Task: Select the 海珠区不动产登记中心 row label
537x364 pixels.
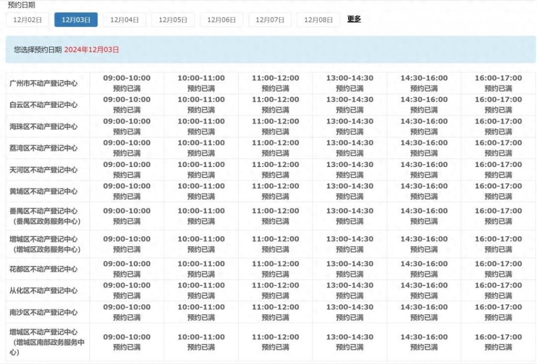Action: tap(43, 126)
